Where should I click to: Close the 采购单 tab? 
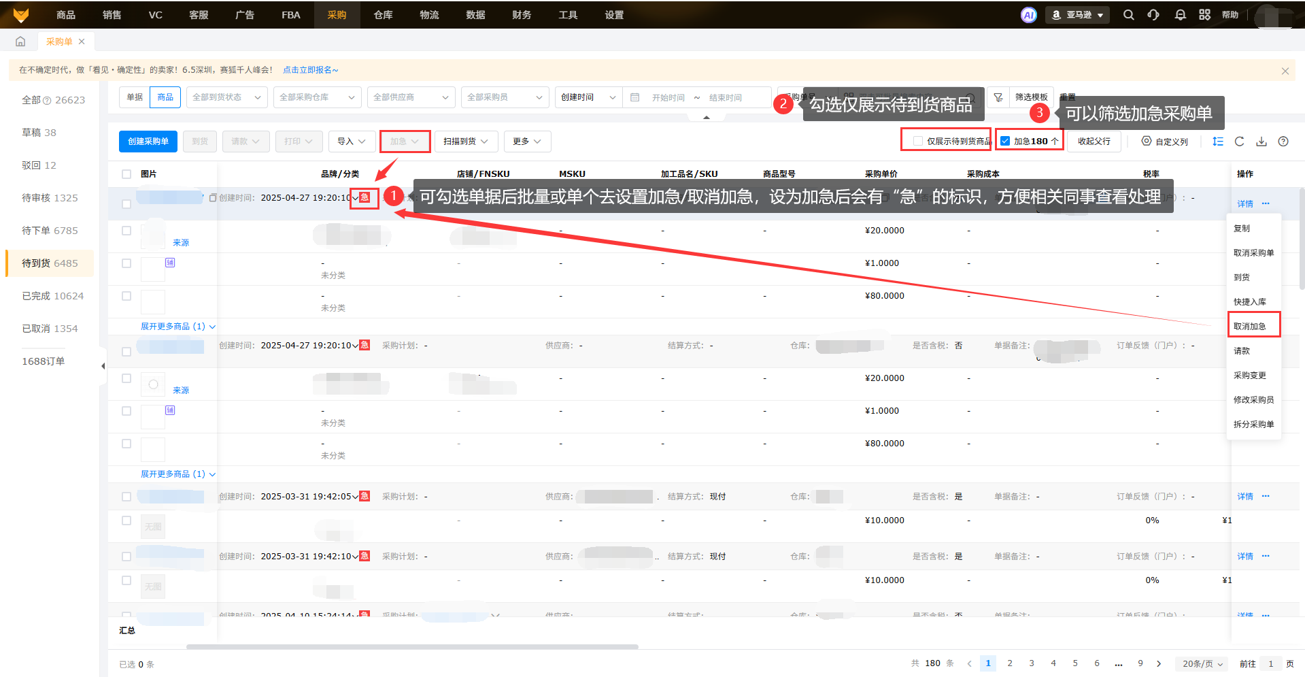pos(82,42)
